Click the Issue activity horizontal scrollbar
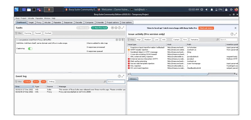Image resolution: width=251 pixels, height=120 pixels. [169, 74]
